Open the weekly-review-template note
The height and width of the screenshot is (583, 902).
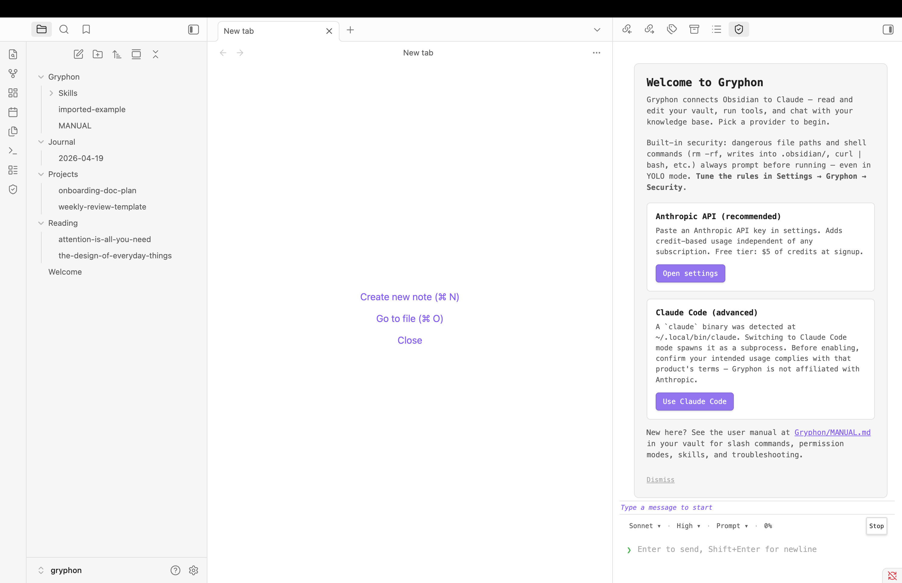[x=102, y=207]
